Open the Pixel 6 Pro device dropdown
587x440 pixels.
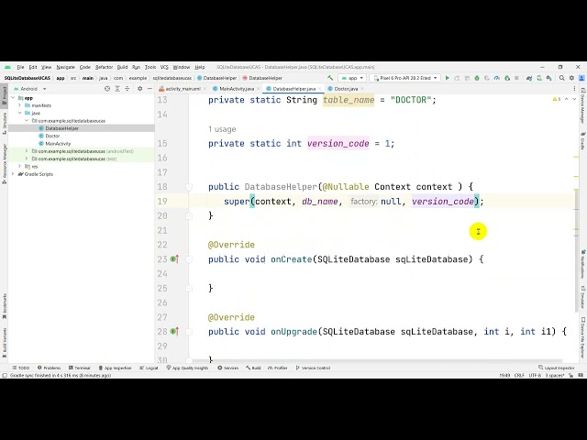tap(405, 78)
